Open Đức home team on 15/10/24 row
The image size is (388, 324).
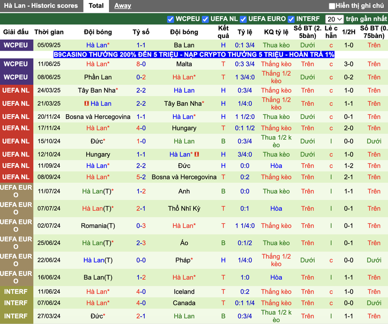(x=98, y=141)
